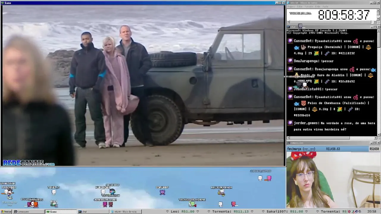
Task: Click the chat horizontal scrollbar thumb
Action: 320,138
